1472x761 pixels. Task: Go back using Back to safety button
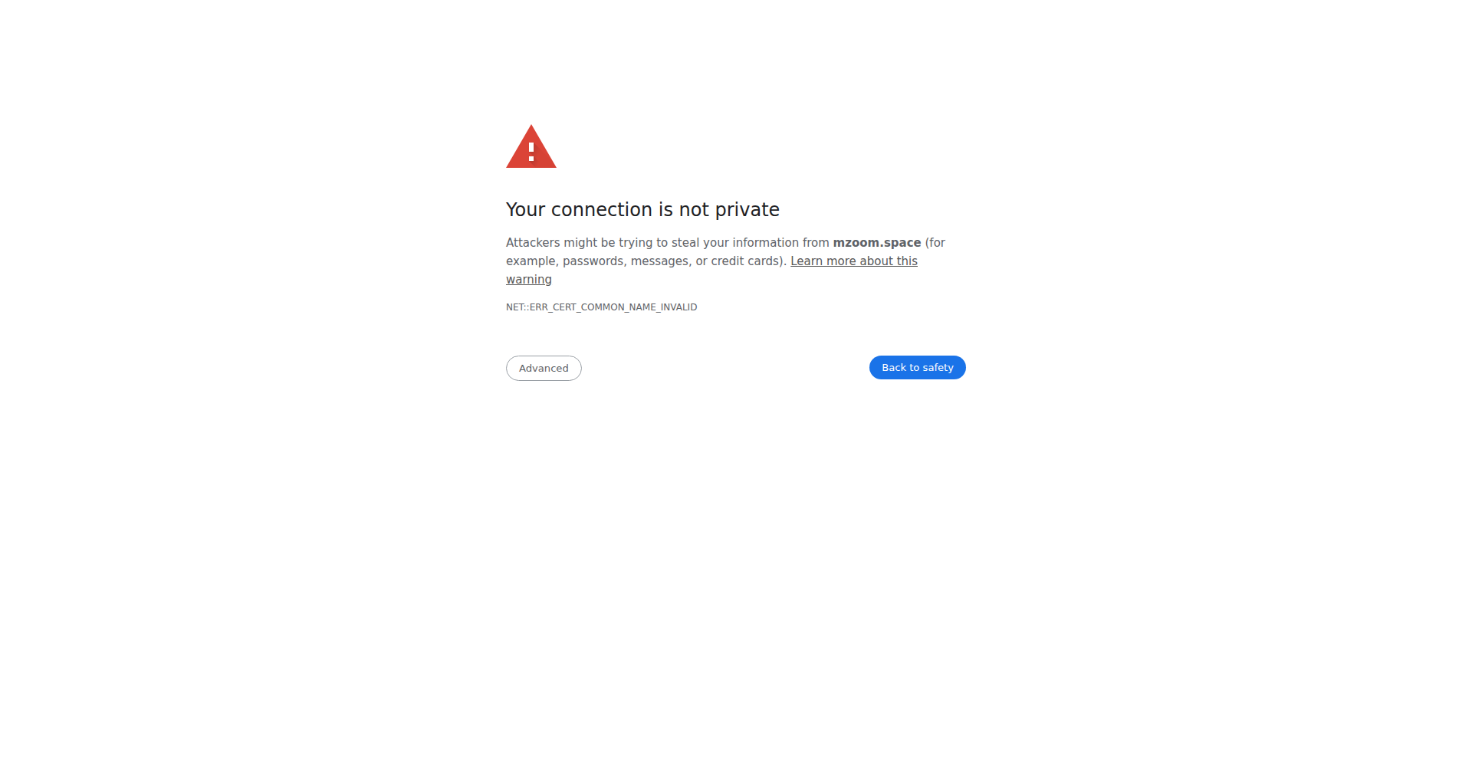pyautogui.click(x=917, y=368)
